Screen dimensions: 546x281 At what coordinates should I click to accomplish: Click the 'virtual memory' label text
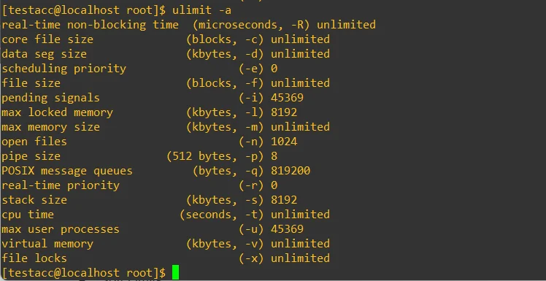47,244
